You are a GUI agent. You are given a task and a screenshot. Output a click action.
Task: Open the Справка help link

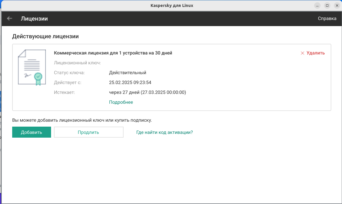click(327, 19)
